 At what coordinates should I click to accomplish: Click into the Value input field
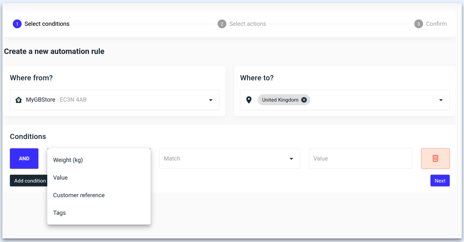tap(360, 158)
